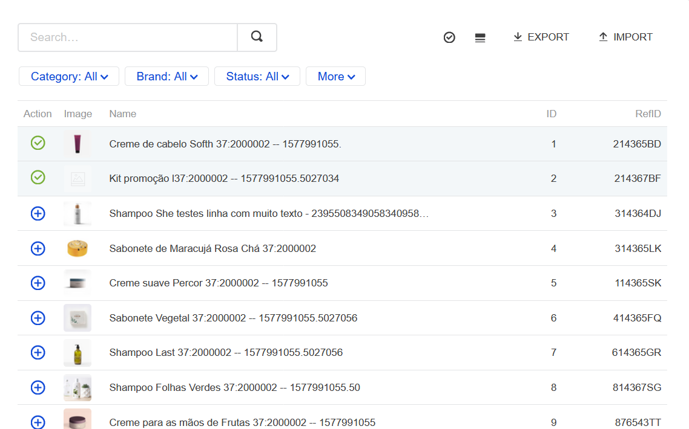The width and height of the screenshot is (689, 429).
Task: Click the IMPORT button
Action: 625,37
